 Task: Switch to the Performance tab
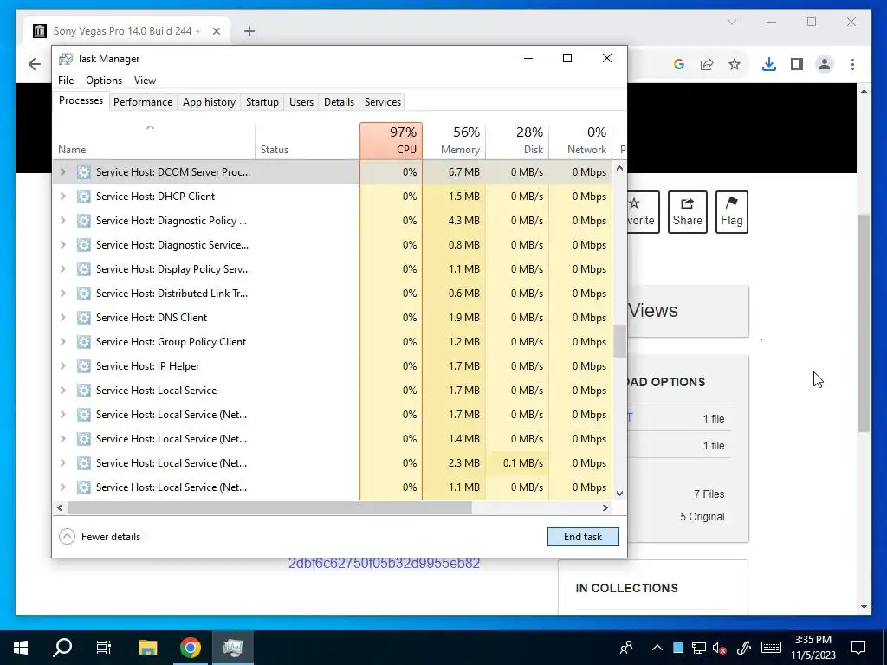click(x=143, y=102)
